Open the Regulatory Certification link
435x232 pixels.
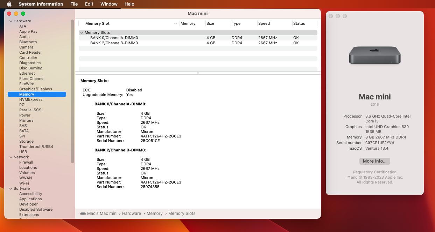click(x=374, y=172)
